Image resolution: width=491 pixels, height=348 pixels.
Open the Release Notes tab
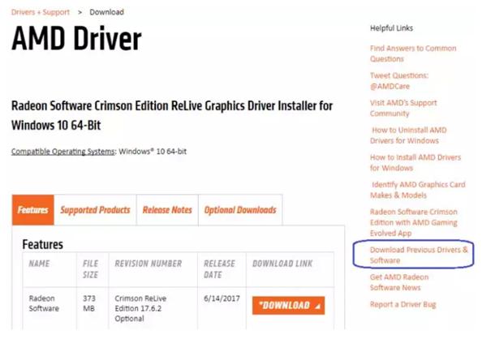167,209
